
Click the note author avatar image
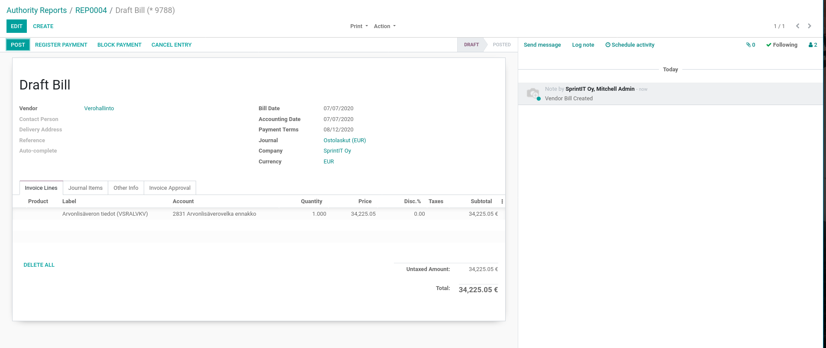pyautogui.click(x=533, y=93)
